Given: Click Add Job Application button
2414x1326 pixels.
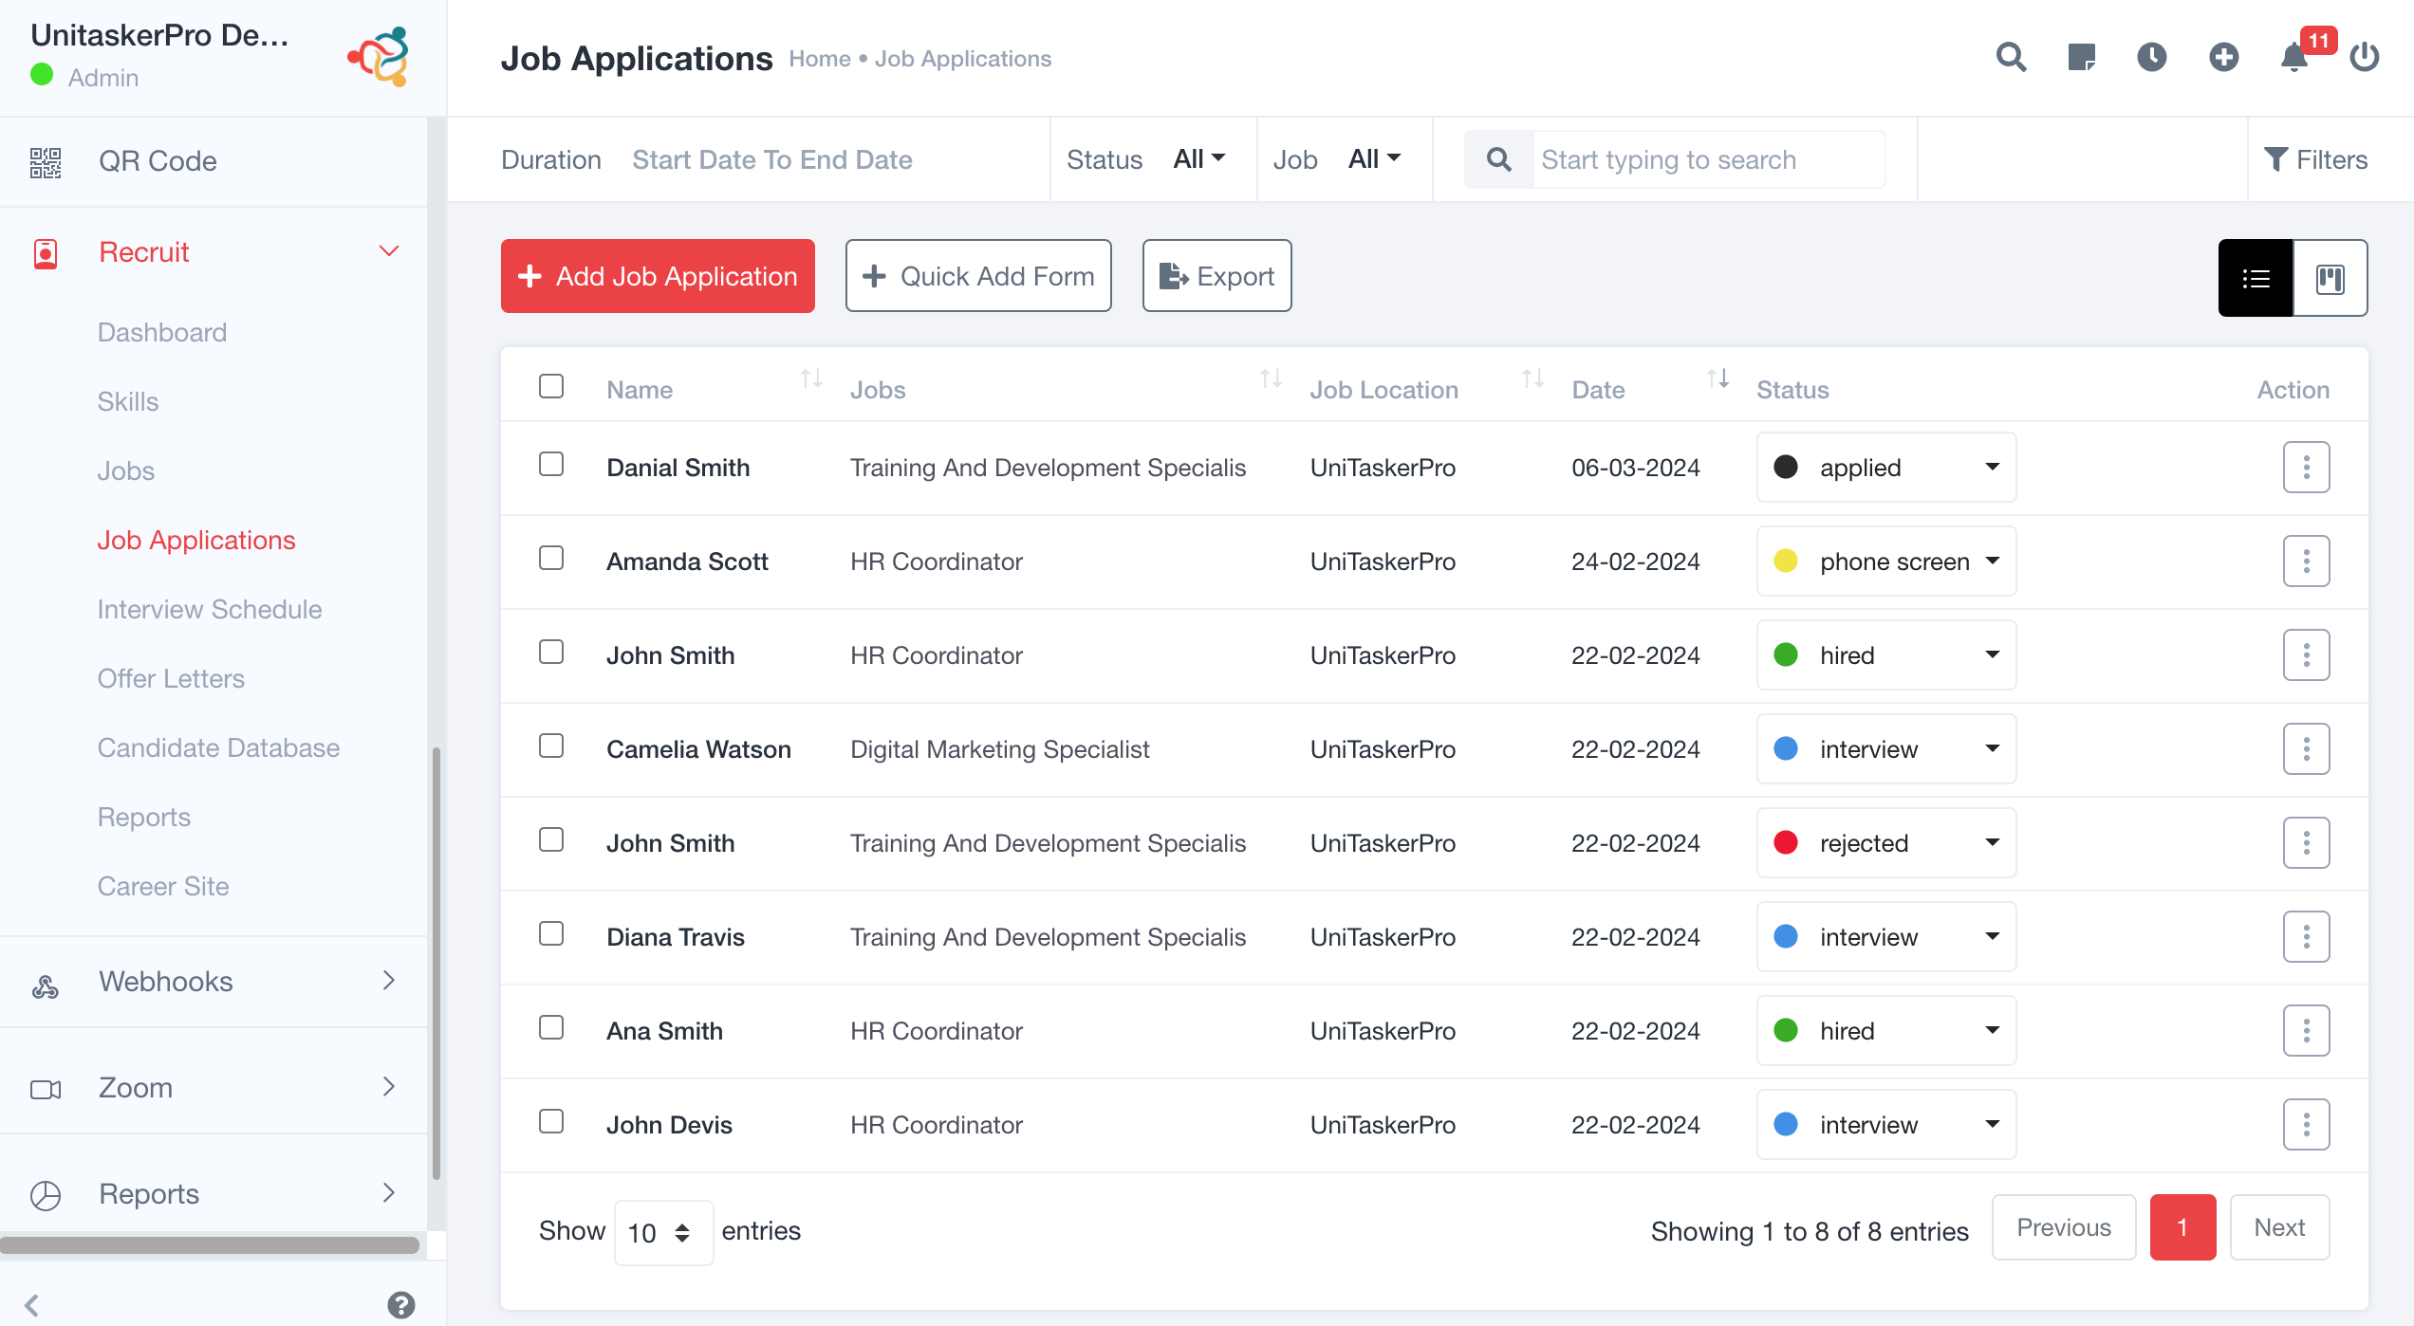Looking at the screenshot, I should tap(658, 276).
